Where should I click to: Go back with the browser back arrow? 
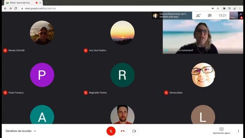tap(5, 8)
